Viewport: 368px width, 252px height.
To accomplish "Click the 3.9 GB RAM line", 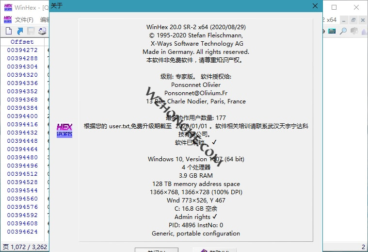I will point(196,176).
